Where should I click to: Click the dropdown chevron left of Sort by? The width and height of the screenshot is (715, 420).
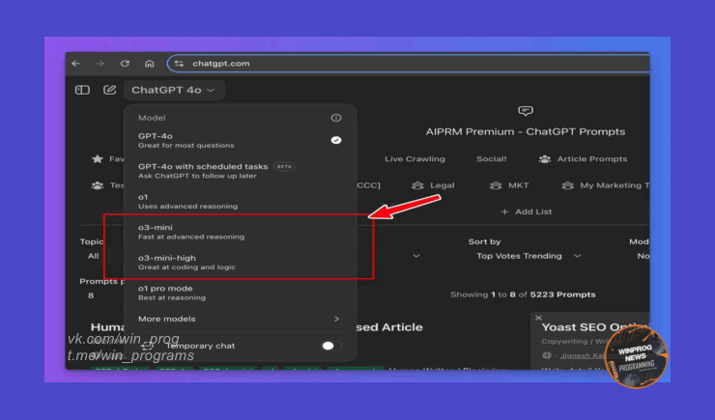[x=416, y=256]
